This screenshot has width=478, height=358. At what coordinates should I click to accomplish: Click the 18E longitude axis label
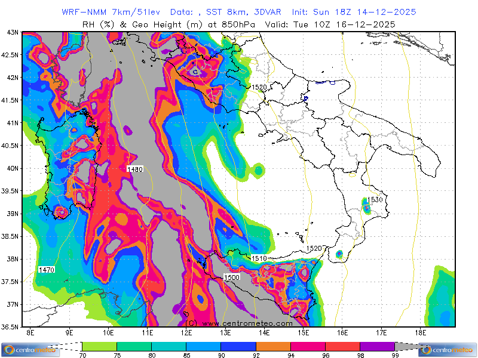[420, 332]
